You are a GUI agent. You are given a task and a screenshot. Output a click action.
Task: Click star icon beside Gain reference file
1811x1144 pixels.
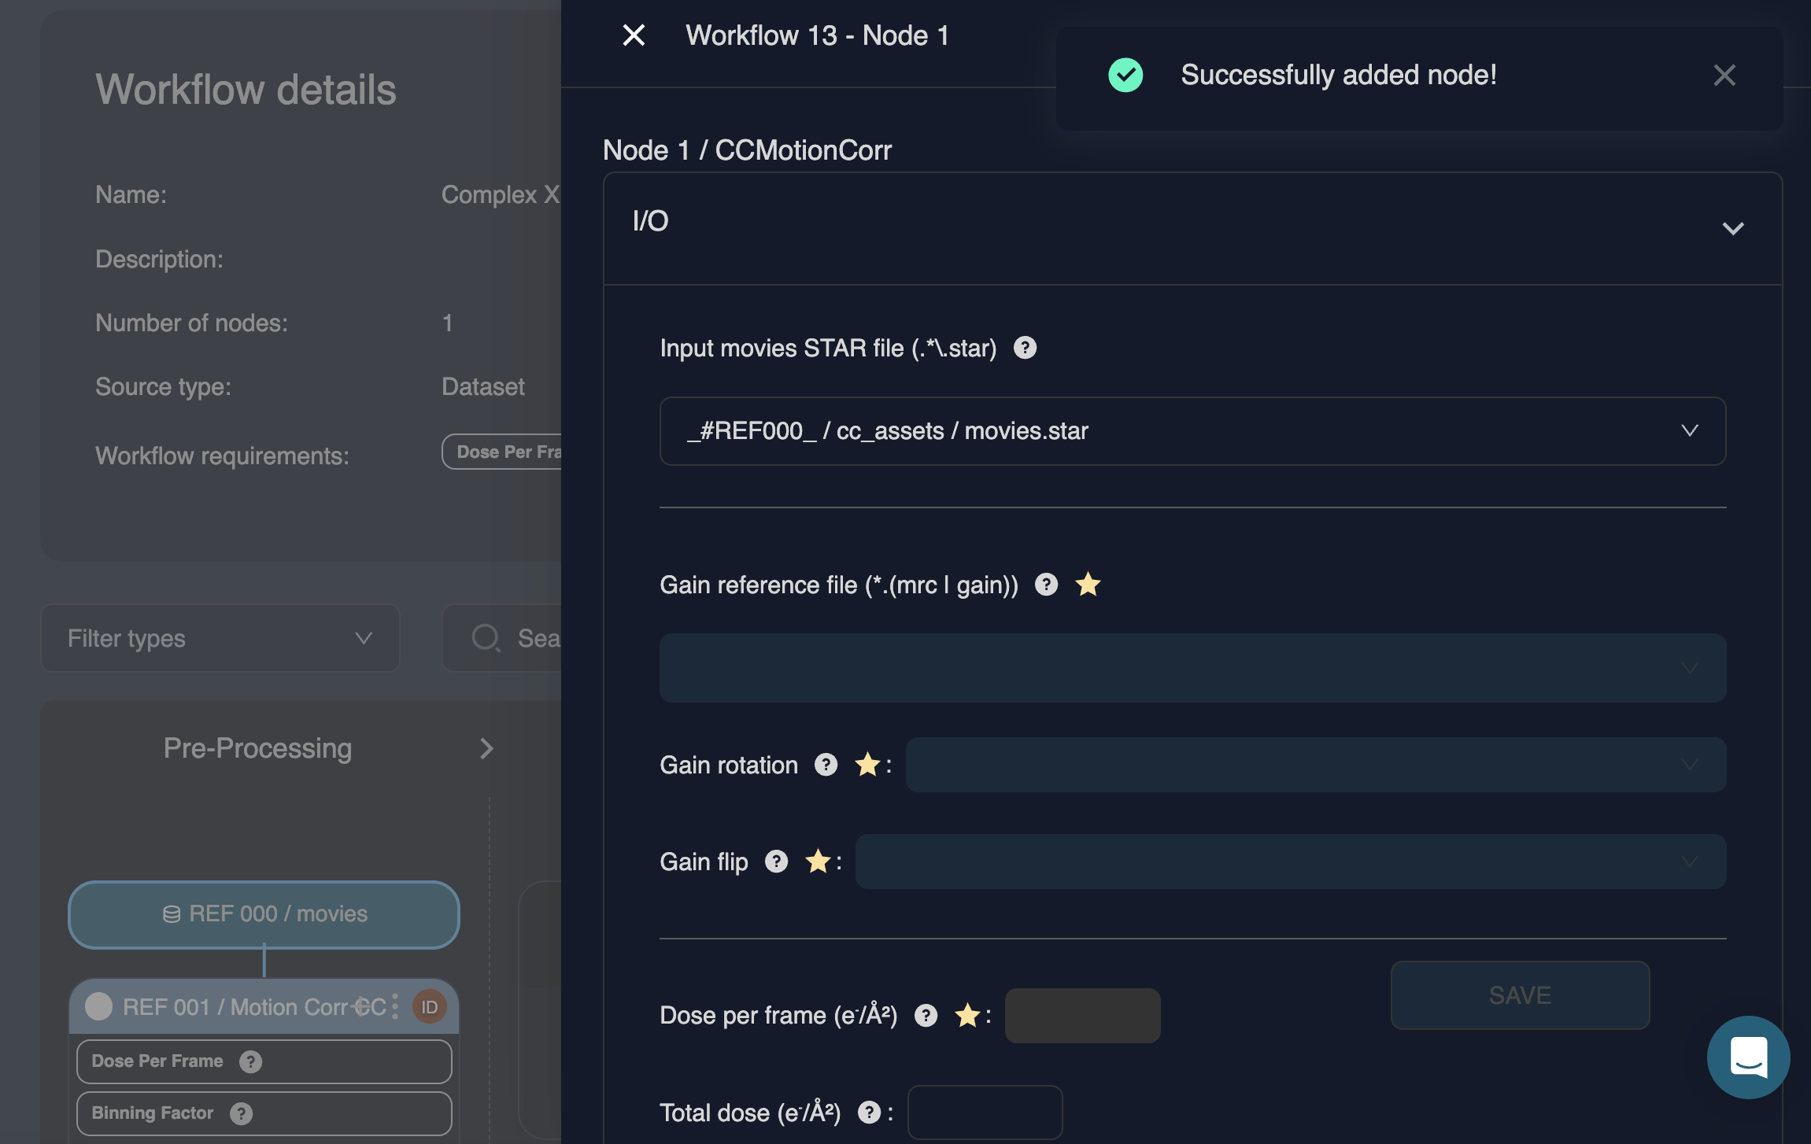coord(1088,585)
